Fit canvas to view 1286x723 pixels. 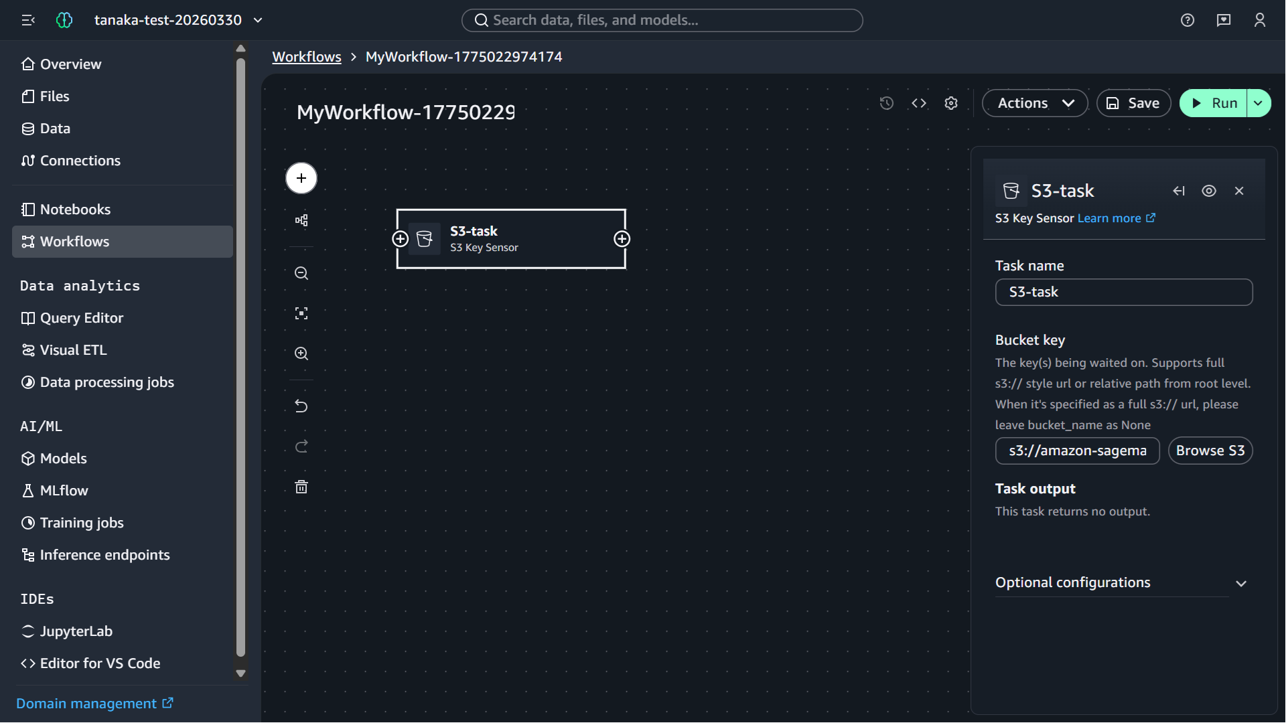point(301,313)
